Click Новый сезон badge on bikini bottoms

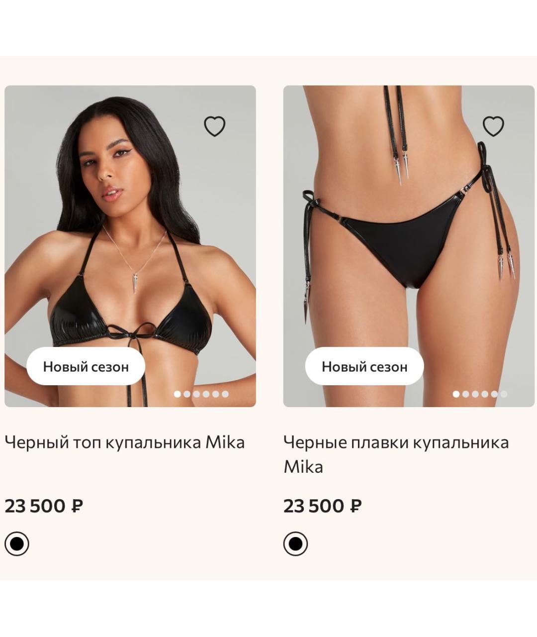tap(364, 366)
